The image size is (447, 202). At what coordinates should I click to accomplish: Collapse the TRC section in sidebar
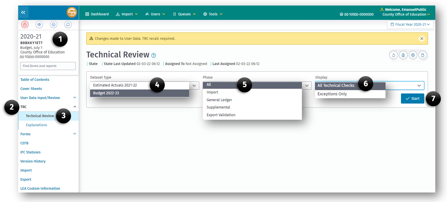coord(74,107)
